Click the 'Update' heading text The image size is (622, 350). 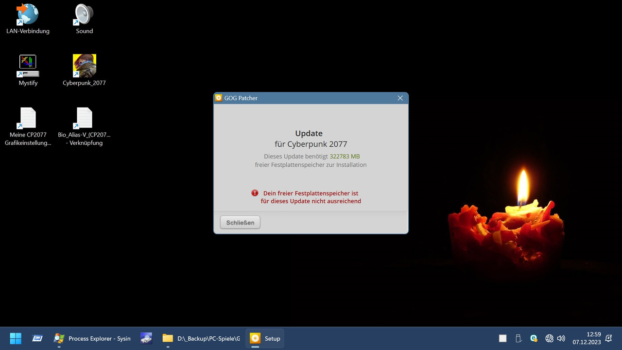click(x=309, y=133)
